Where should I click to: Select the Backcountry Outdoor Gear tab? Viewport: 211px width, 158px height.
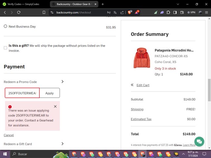(73, 4)
